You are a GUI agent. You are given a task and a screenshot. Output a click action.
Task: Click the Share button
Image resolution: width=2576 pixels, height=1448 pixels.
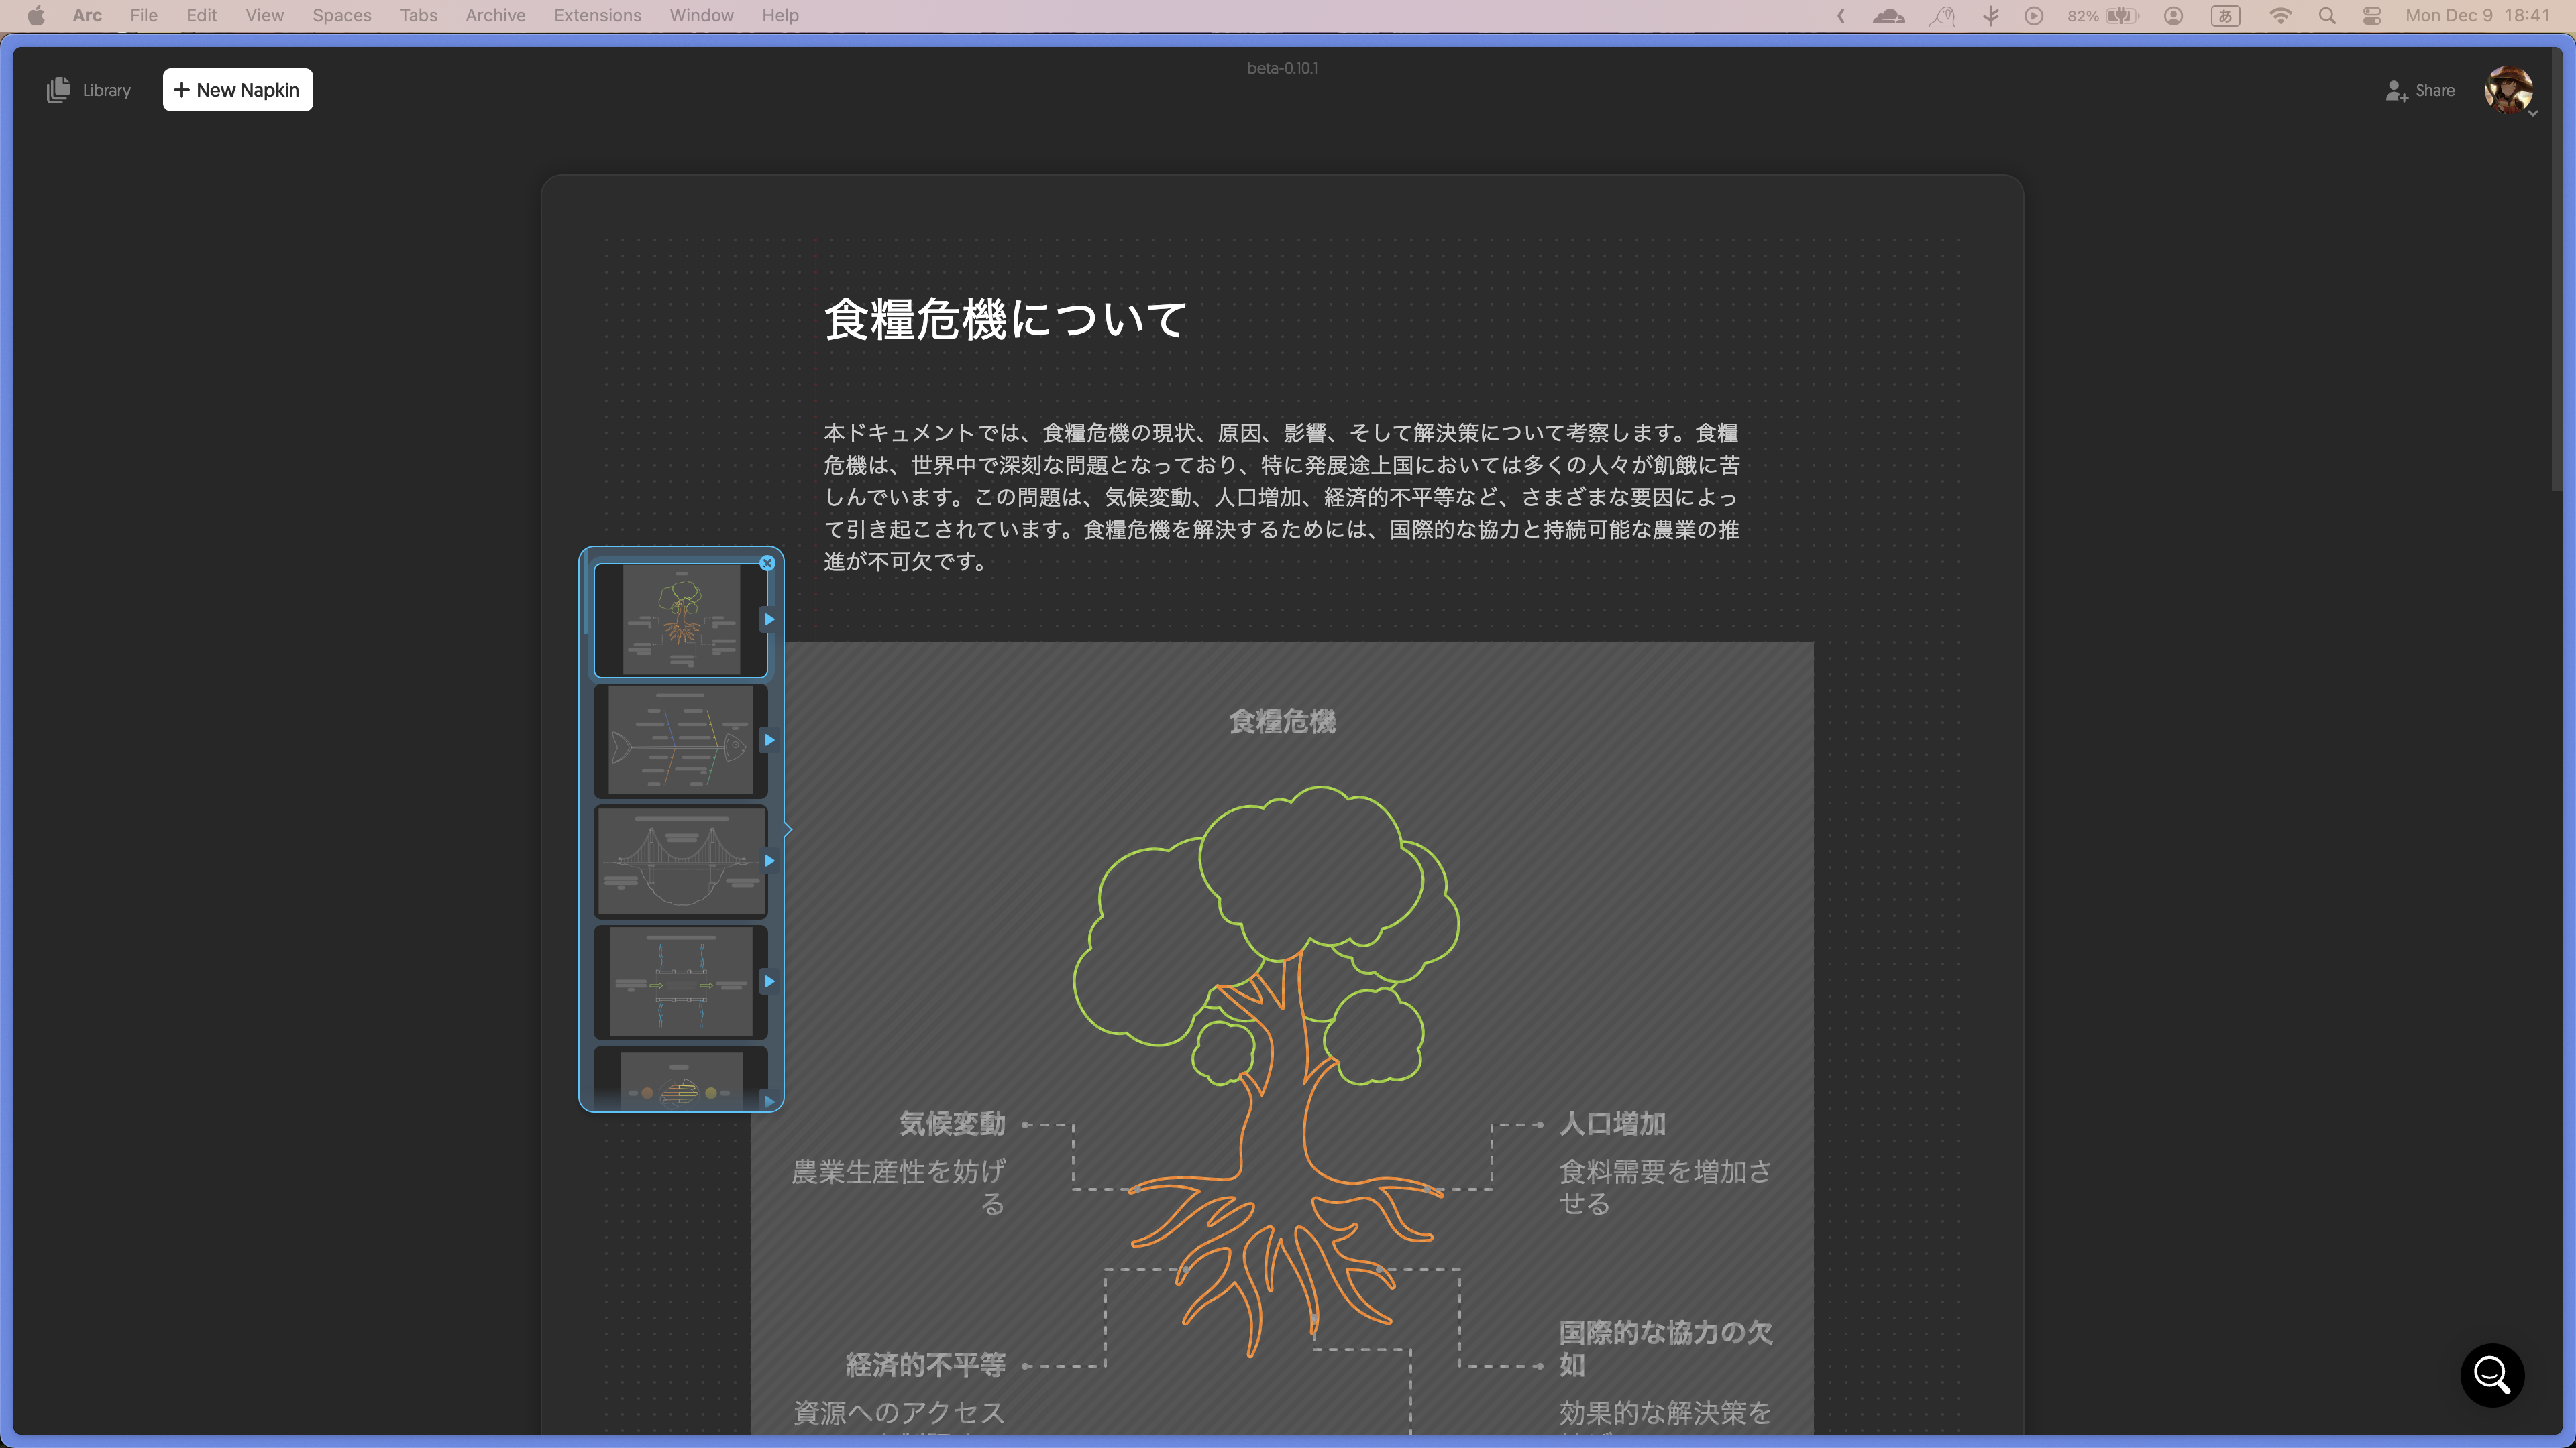pyautogui.click(x=2420, y=90)
